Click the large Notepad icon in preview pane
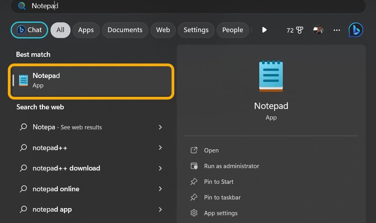This screenshot has width=376, height=223. click(271, 76)
